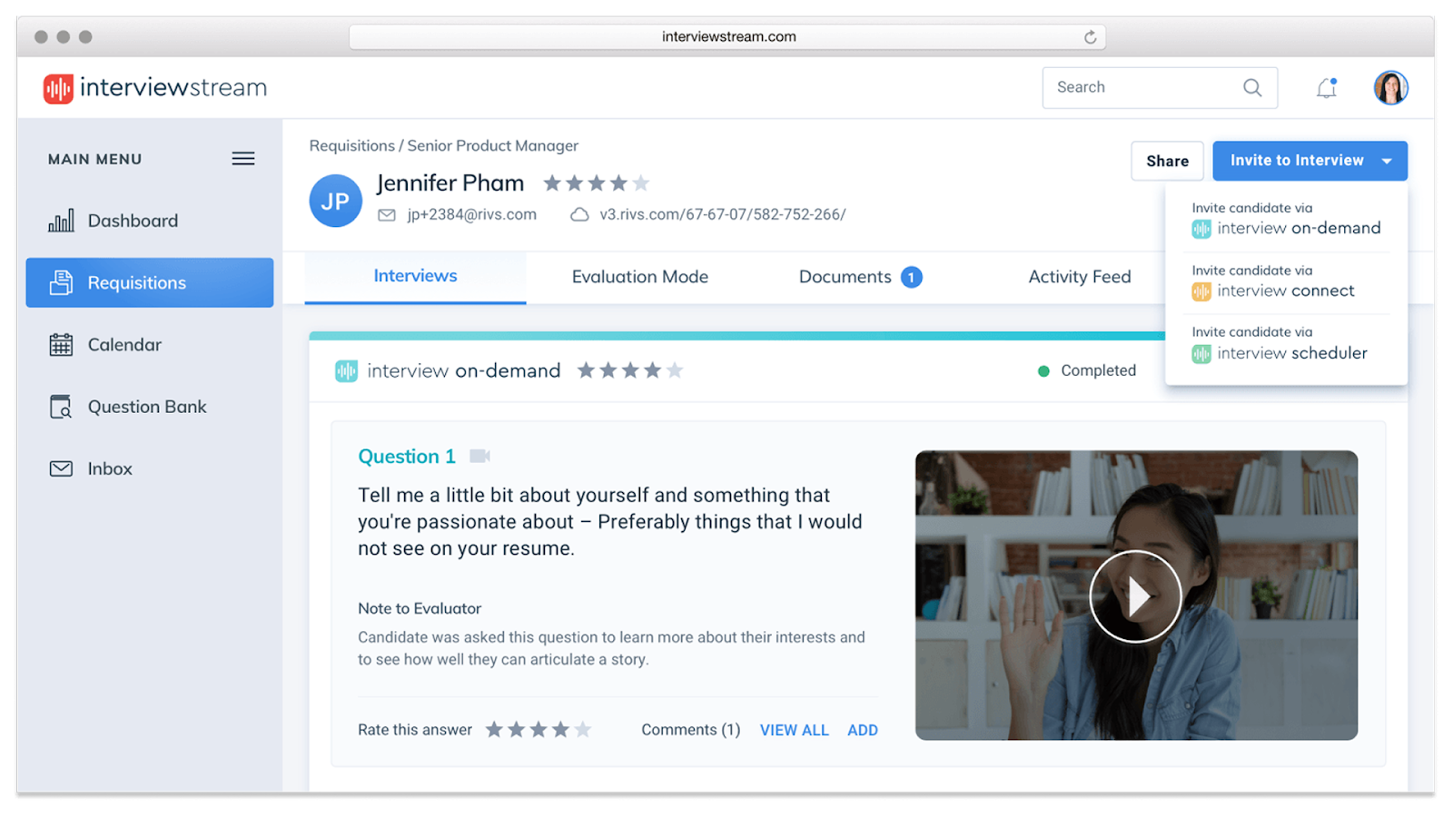Click the Question 1 heading
Screen dimensions: 1453x817
[x=407, y=456]
